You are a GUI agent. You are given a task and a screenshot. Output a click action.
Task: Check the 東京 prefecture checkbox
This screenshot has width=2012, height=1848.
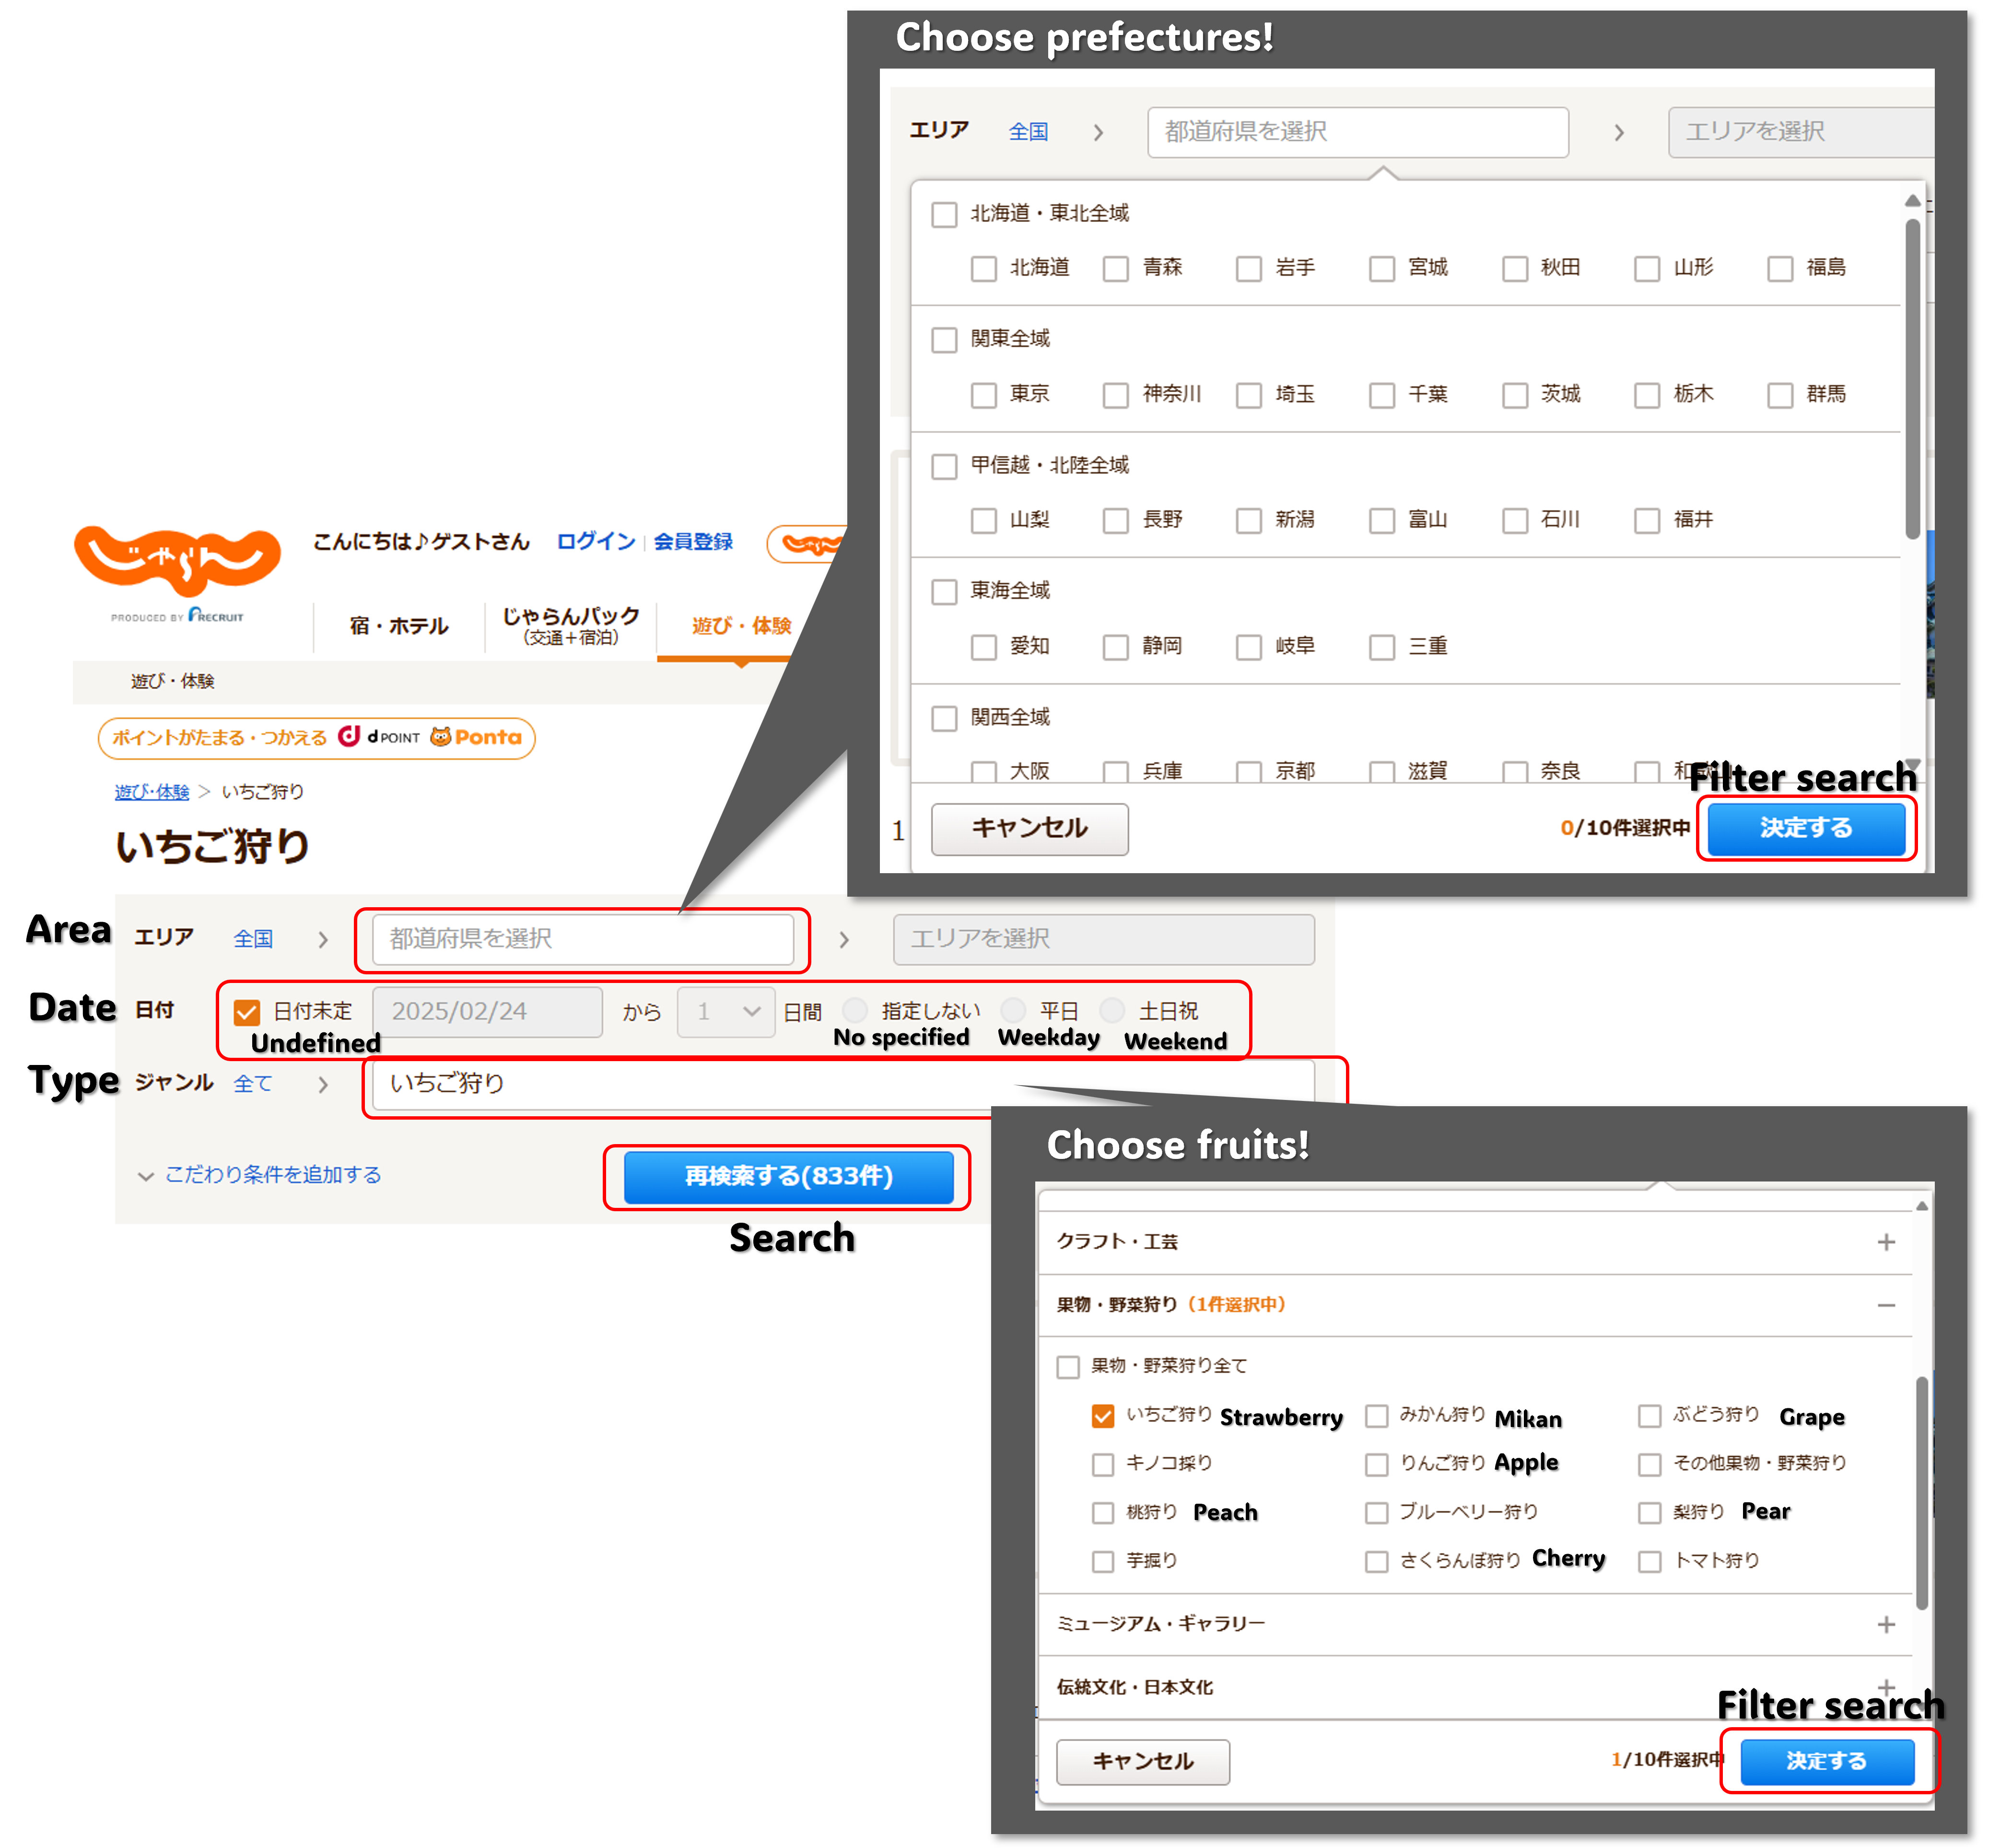[984, 395]
